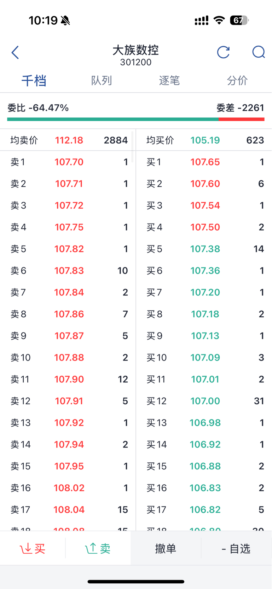Select the 买1 row at 107.65

tap(204, 162)
